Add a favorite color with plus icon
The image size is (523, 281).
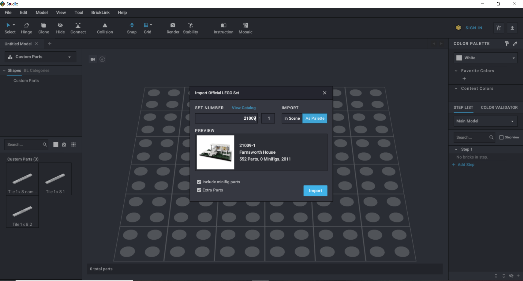pyautogui.click(x=464, y=79)
